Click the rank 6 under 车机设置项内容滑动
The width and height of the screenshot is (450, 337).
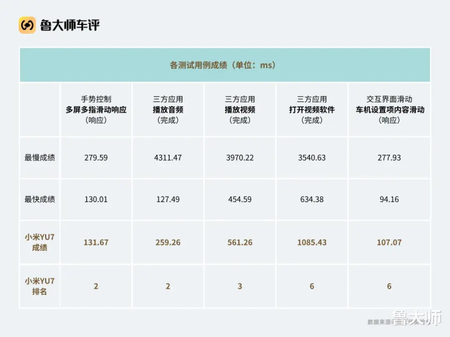(x=389, y=286)
